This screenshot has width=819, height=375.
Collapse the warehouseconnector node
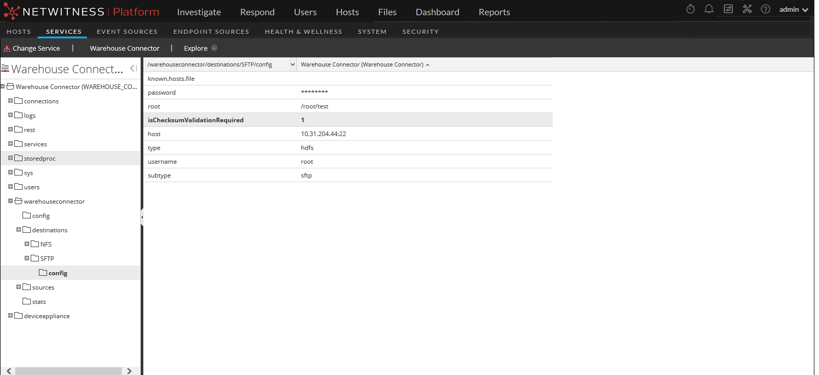pos(10,201)
